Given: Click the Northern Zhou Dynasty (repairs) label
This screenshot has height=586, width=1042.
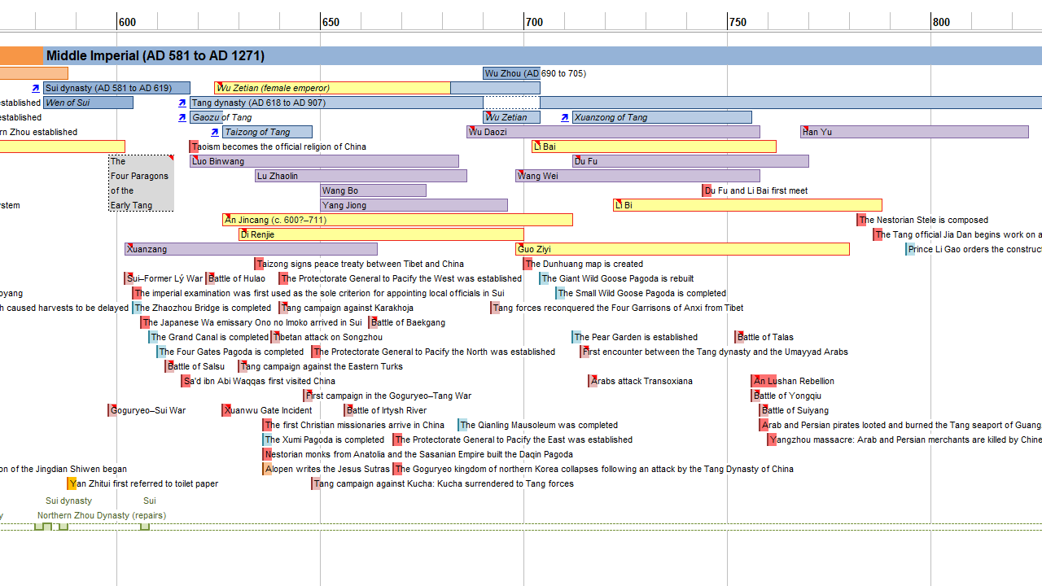Looking at the screenshot, I should coord(101,515).
